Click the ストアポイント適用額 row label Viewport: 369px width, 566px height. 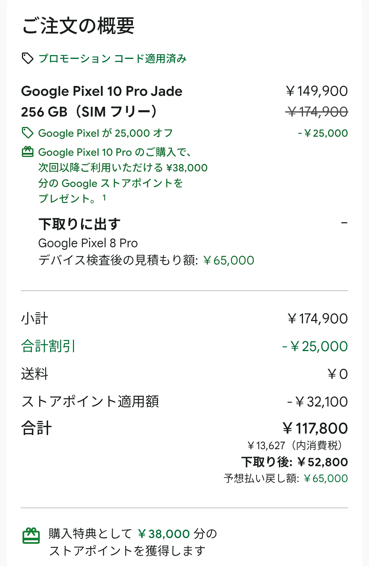tap(90, 402)
